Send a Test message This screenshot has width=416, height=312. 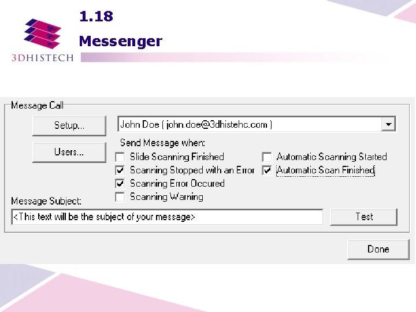pyautogui.click(x=363, y=217)
